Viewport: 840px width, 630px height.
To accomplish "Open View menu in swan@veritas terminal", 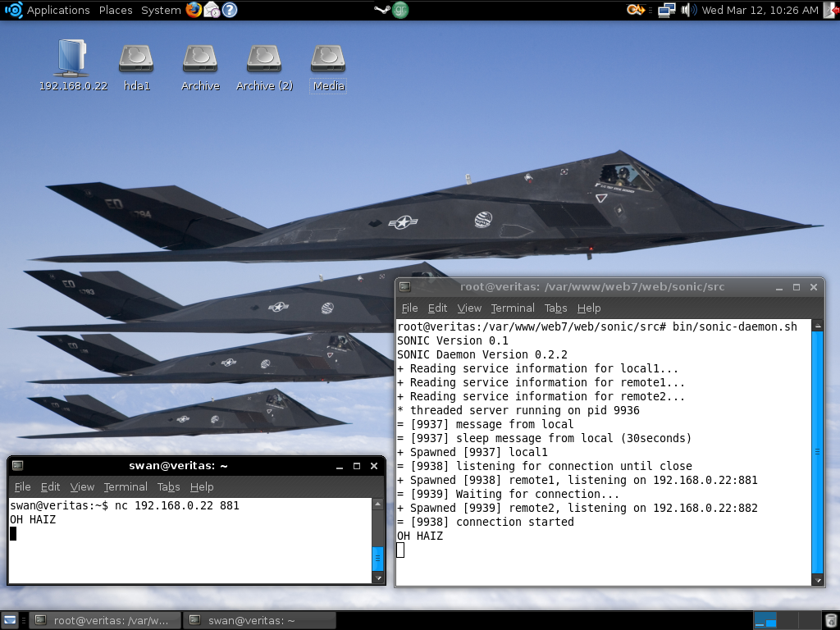I will (82, 487).
